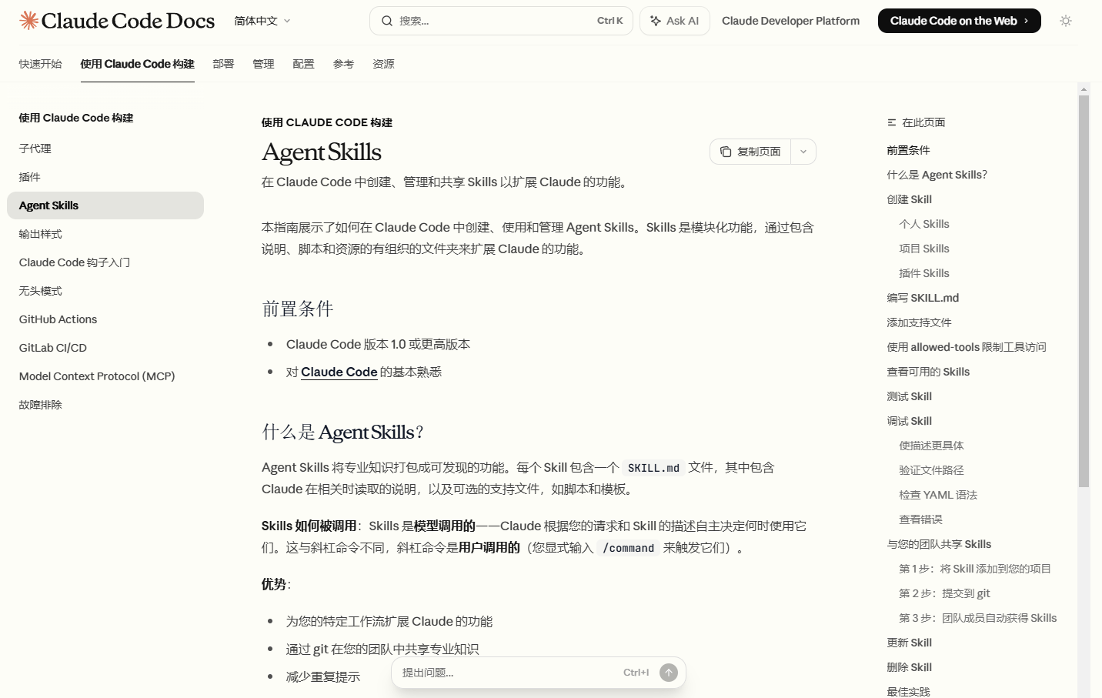1102x698 pixels.
Task: Click the search magnifier icon
Action: 386,21
